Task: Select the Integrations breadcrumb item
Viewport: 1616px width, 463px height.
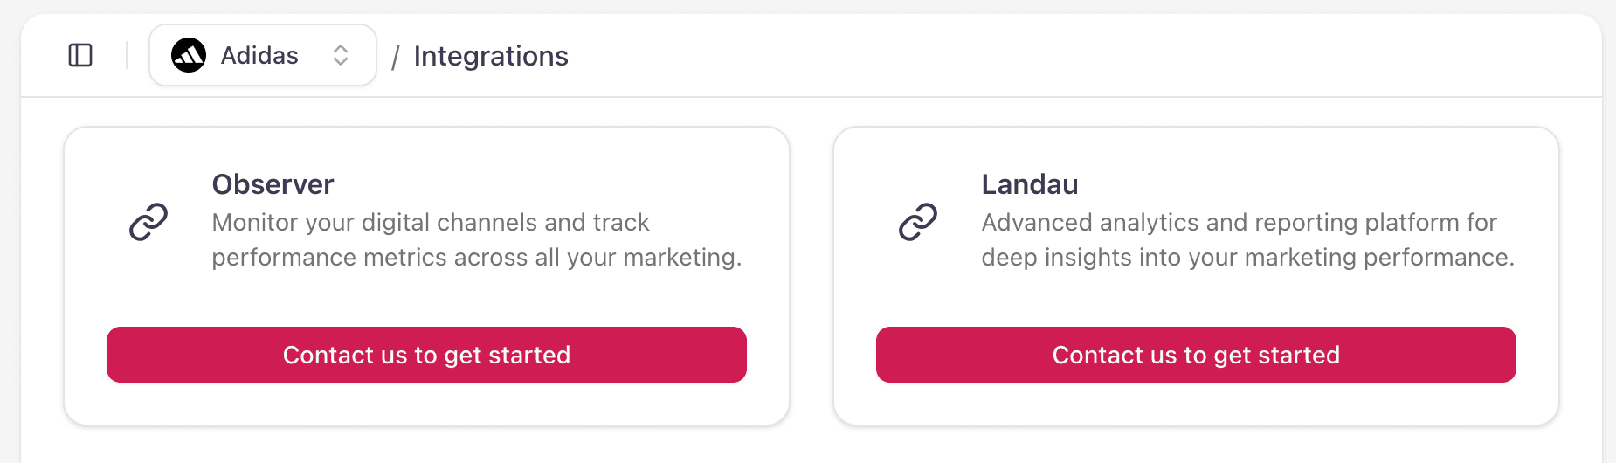Action: pyautogui.click(x=491, y=56)
